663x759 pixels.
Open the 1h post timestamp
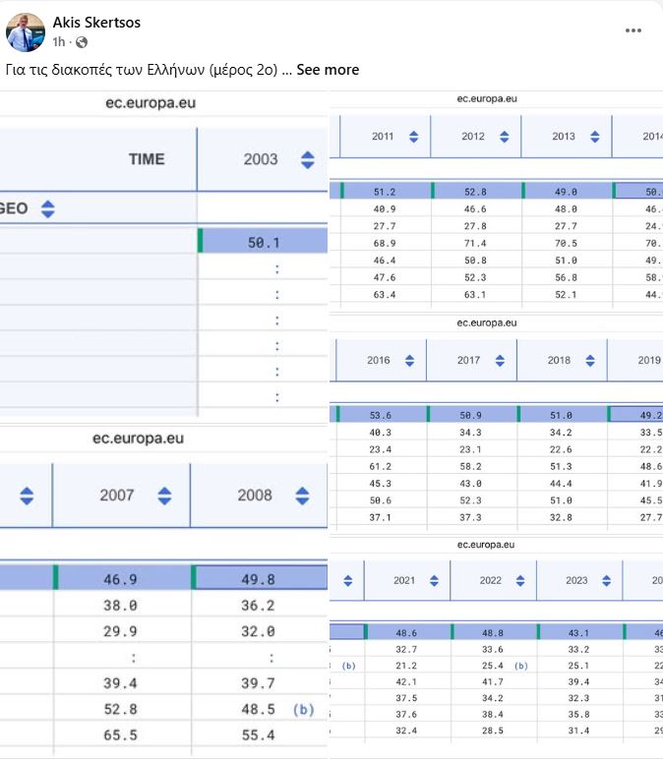pyautogui.click(x=59, y=42)
